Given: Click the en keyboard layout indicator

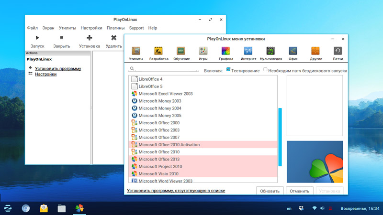Looking at the screenshot, I should coord(289,209).
